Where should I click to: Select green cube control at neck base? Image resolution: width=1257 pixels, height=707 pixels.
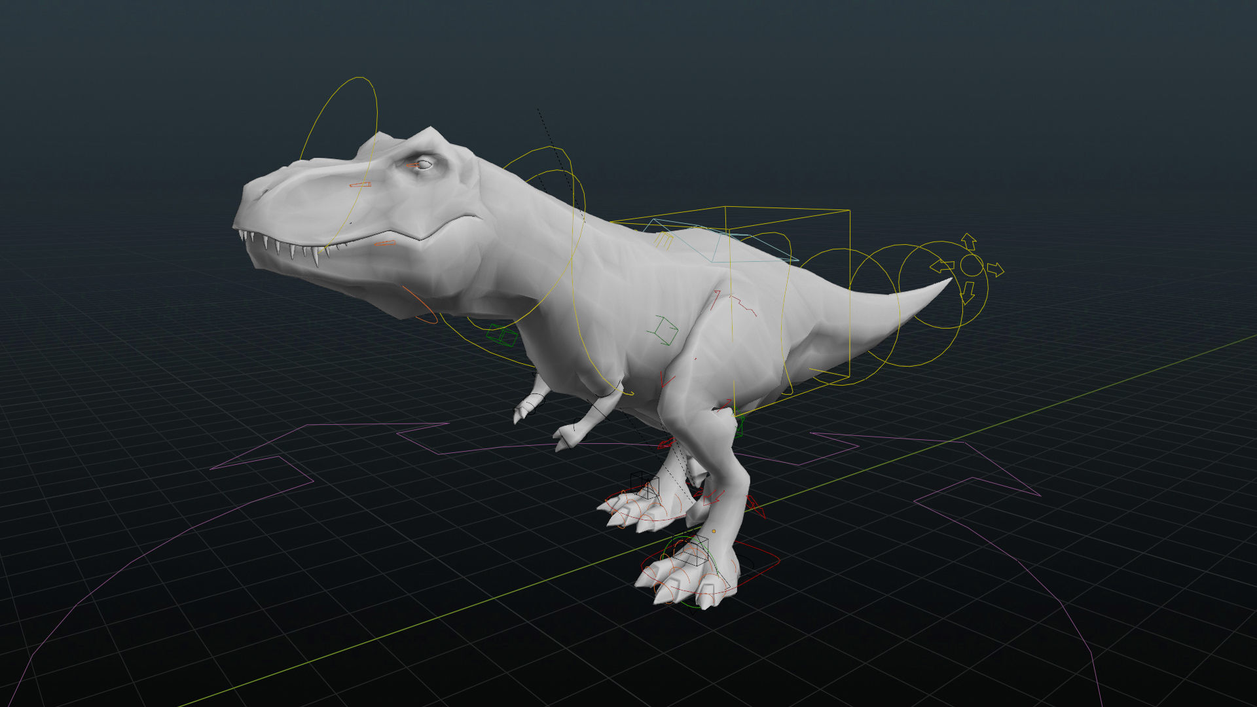(x=503, y=335)
